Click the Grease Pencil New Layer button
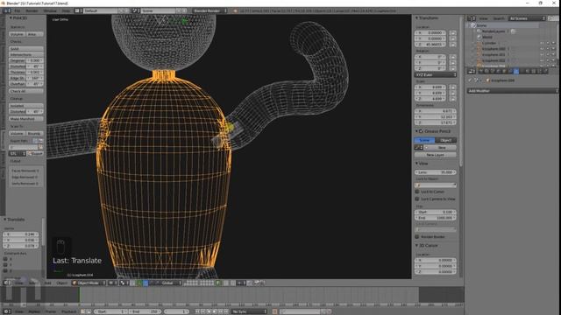This screenshot has height=315, width=561. tap(436, 155)
